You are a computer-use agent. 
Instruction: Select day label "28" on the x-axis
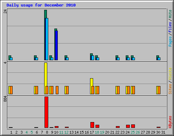(148, 132)
